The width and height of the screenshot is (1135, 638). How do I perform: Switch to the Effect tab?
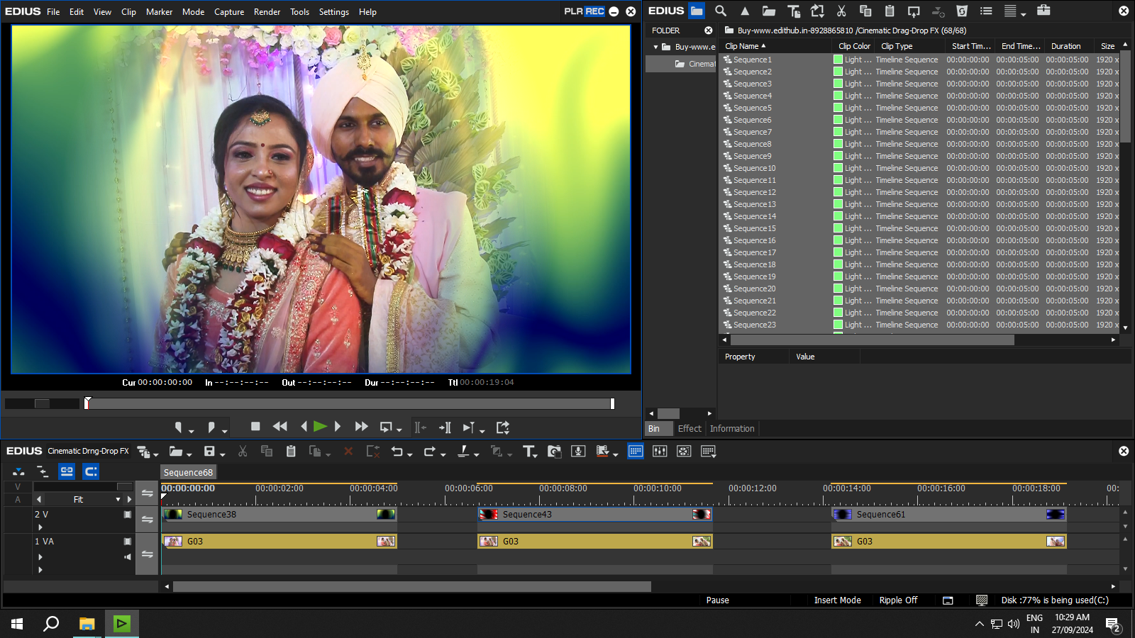pos(689,429)
